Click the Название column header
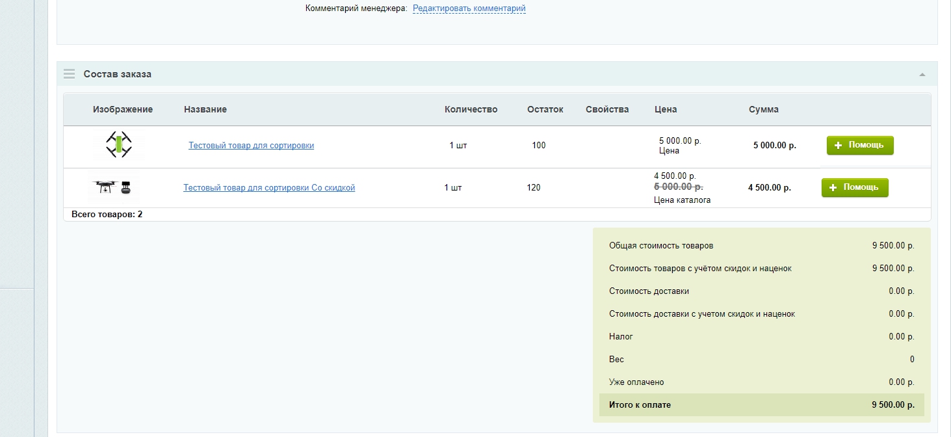This screenshot has height=437, width=951. [x=205, y=109]
